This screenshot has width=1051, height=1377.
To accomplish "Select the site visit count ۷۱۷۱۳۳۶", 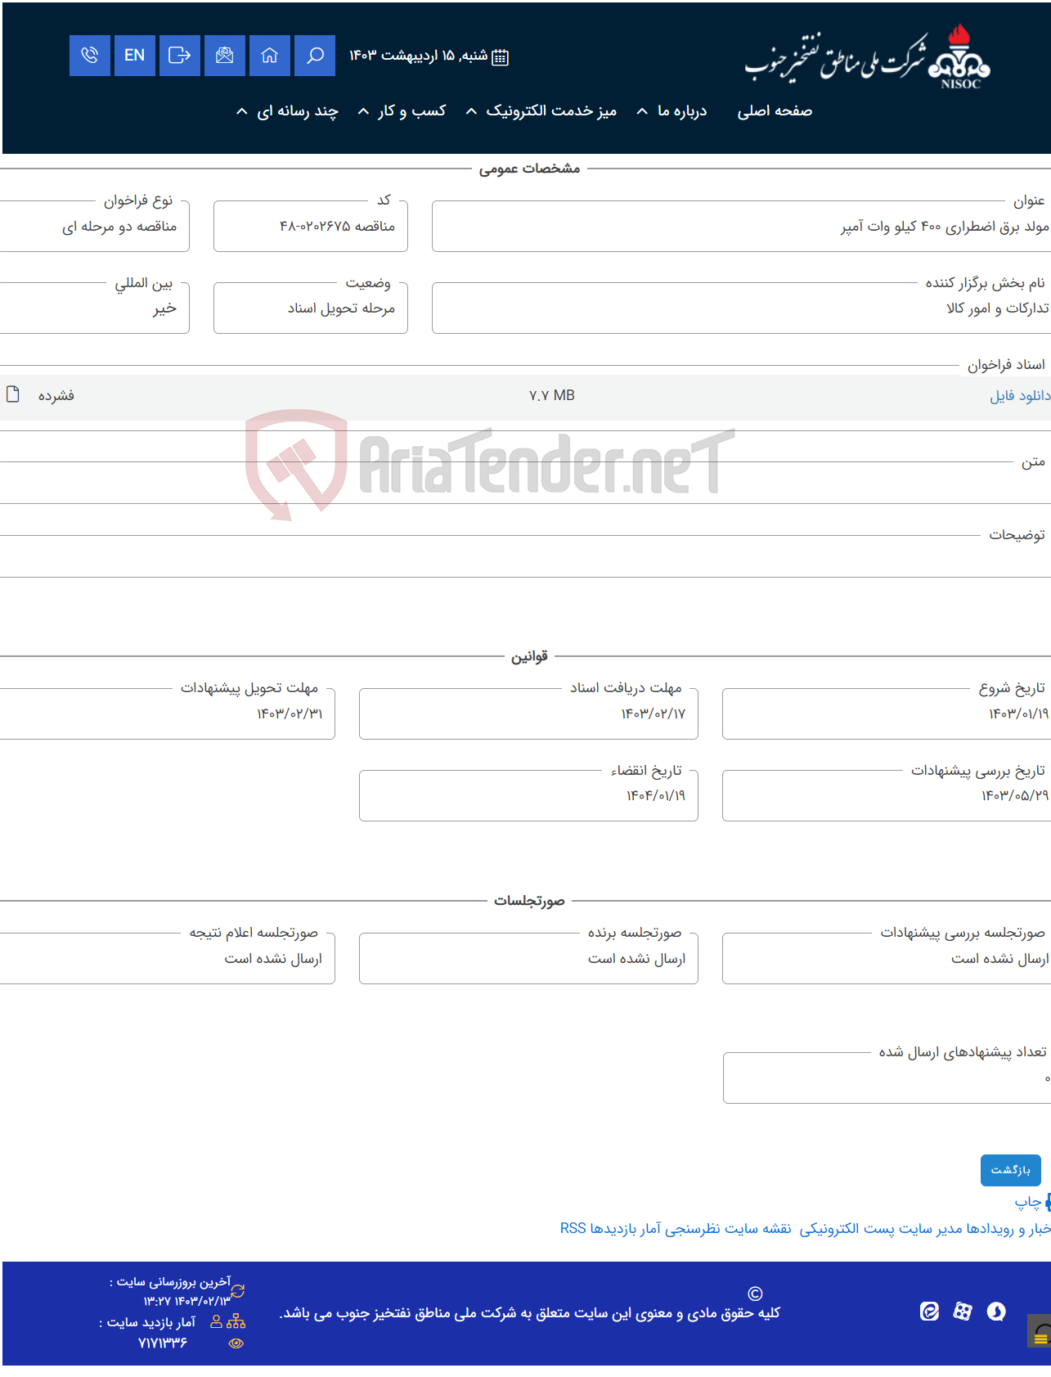I will (163, 1343).
